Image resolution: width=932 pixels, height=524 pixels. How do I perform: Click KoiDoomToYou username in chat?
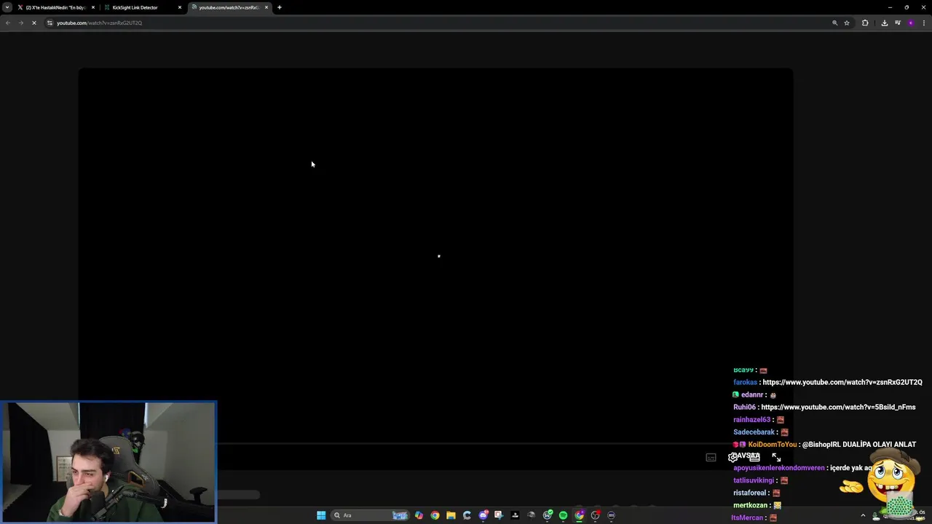coord(772,444)
